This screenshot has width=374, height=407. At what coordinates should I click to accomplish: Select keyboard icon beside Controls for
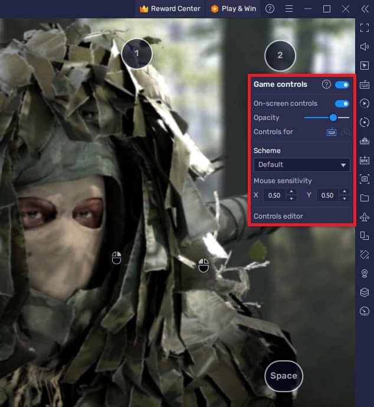[x=332, y=132]
